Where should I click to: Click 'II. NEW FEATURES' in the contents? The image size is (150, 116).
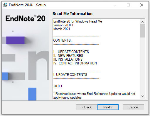coord(68,56)
